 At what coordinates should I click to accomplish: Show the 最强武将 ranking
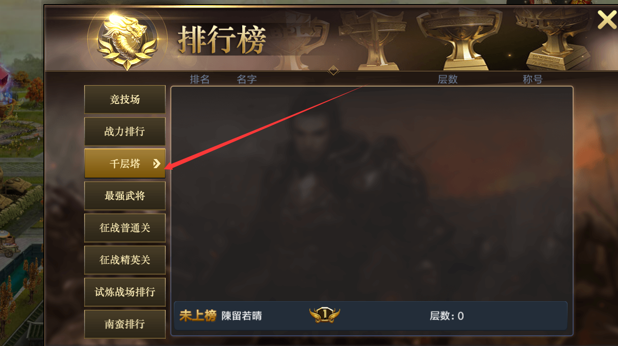[x=125, y=196]
